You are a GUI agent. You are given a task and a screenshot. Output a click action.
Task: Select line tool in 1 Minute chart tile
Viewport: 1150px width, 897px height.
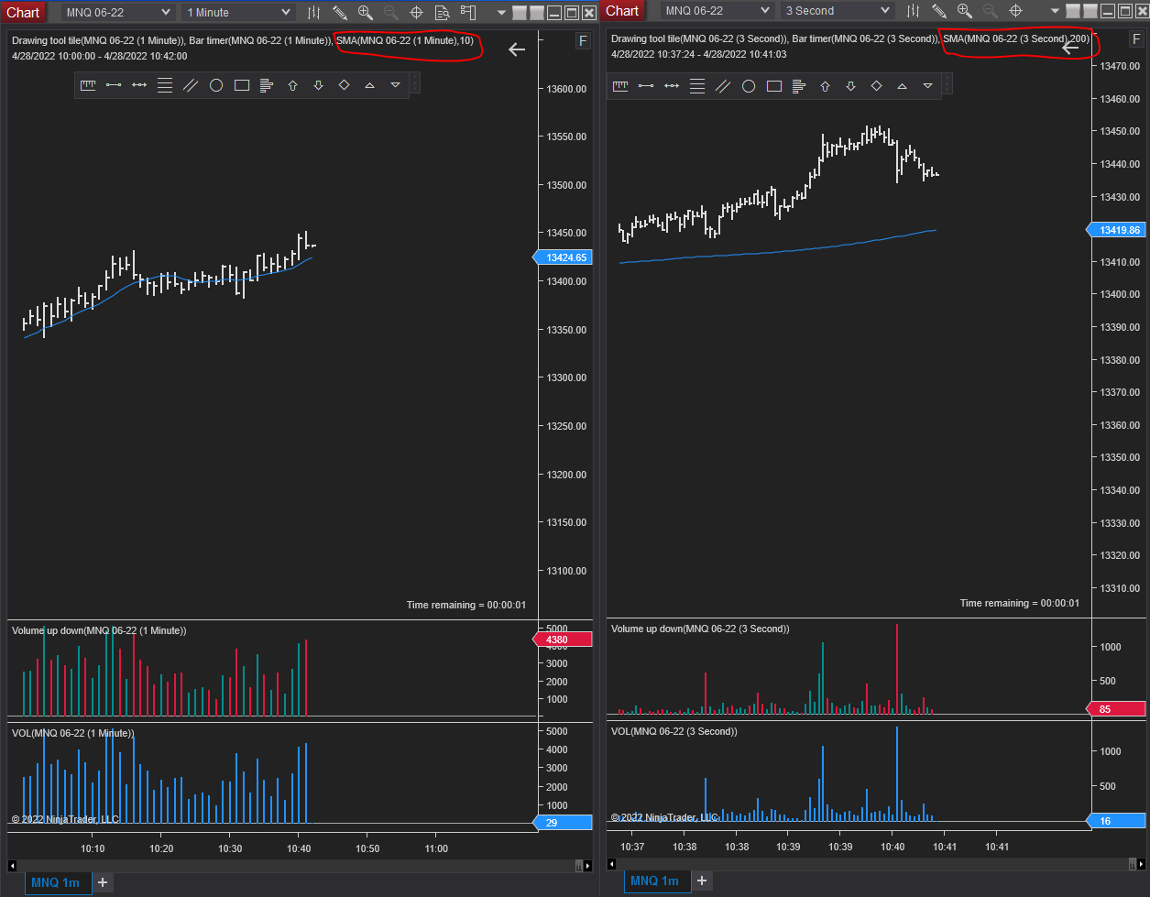114,85
